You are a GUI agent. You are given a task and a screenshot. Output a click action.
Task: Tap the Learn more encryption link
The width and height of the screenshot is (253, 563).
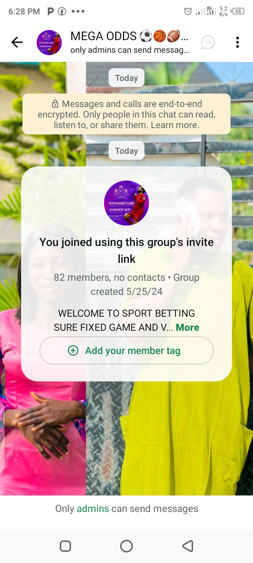175,125
